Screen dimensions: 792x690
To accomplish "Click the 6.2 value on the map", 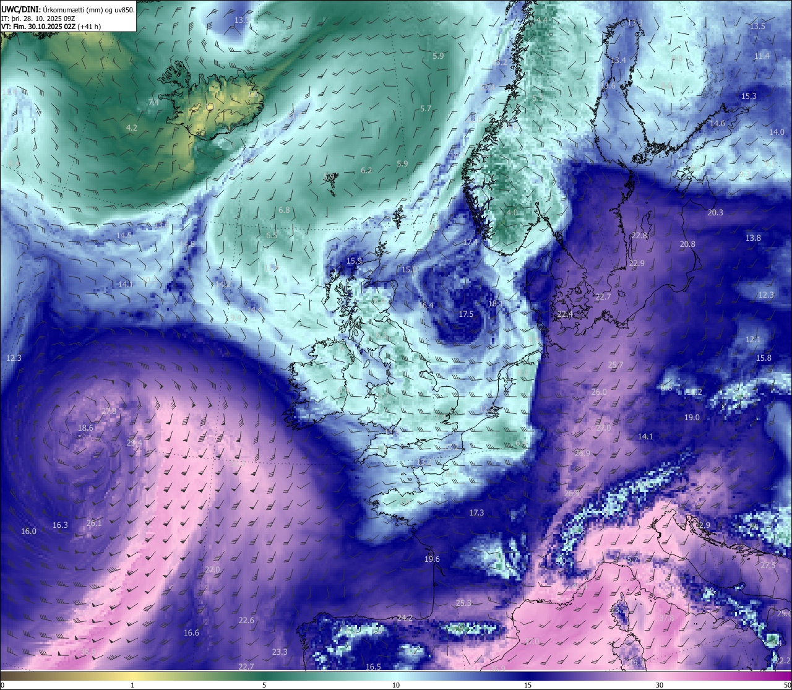I will pyautogui.click(x=366, y=171).
